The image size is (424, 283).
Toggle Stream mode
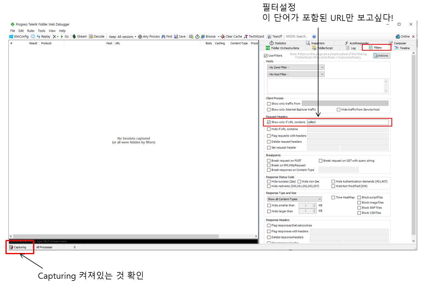pos(79,36)
